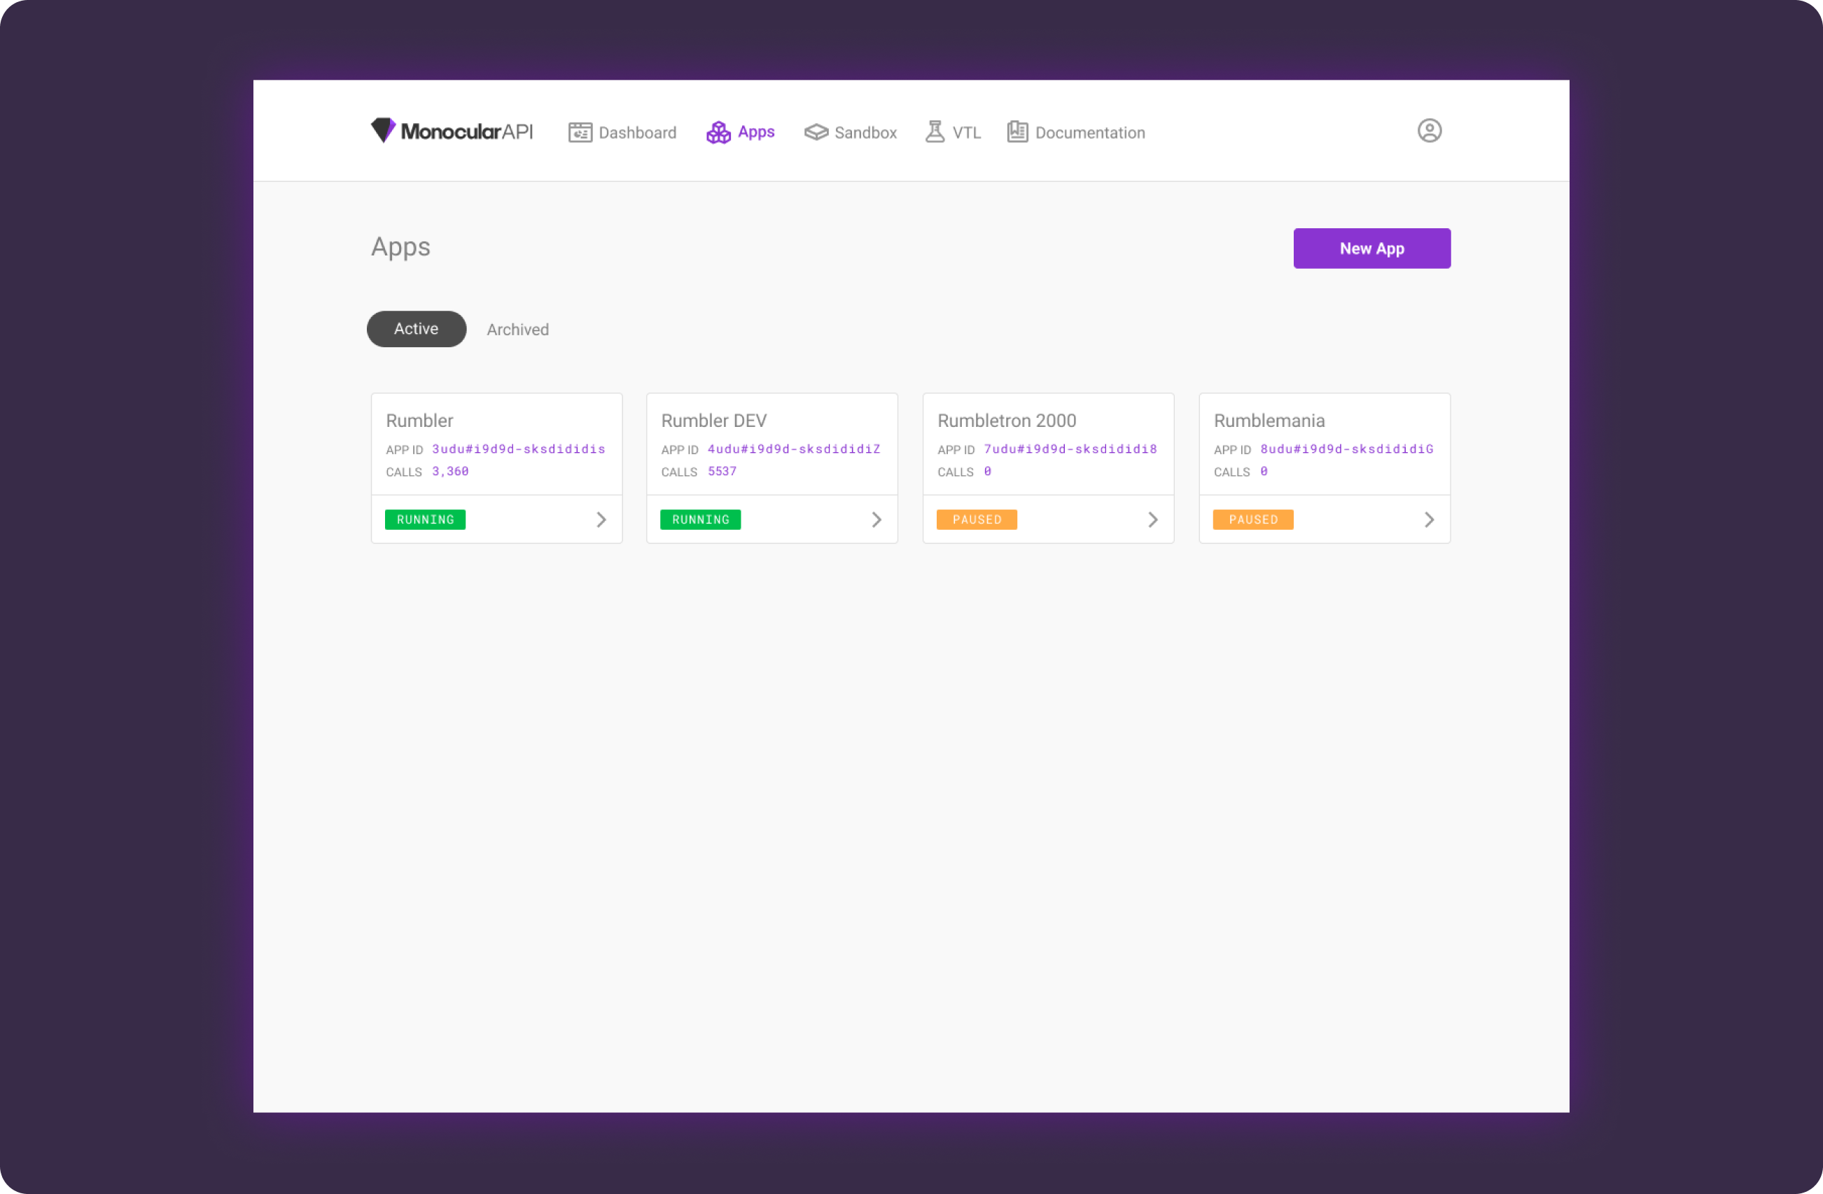
Task: Click the Dashboard icon in the nav
Action: (x=580, y=132)
